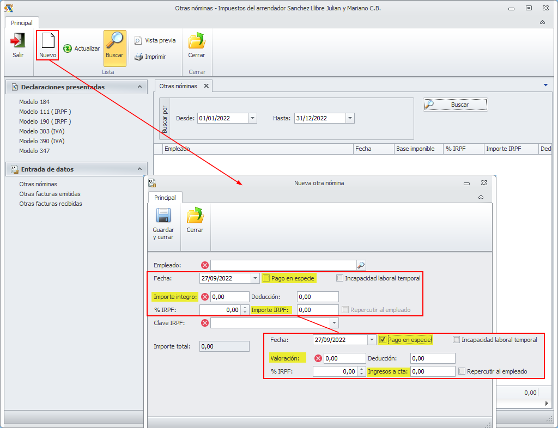Check upper Incapacidad laboral temporal box
The width and height of the screenshot is (558, 428).
click(340, 278)
